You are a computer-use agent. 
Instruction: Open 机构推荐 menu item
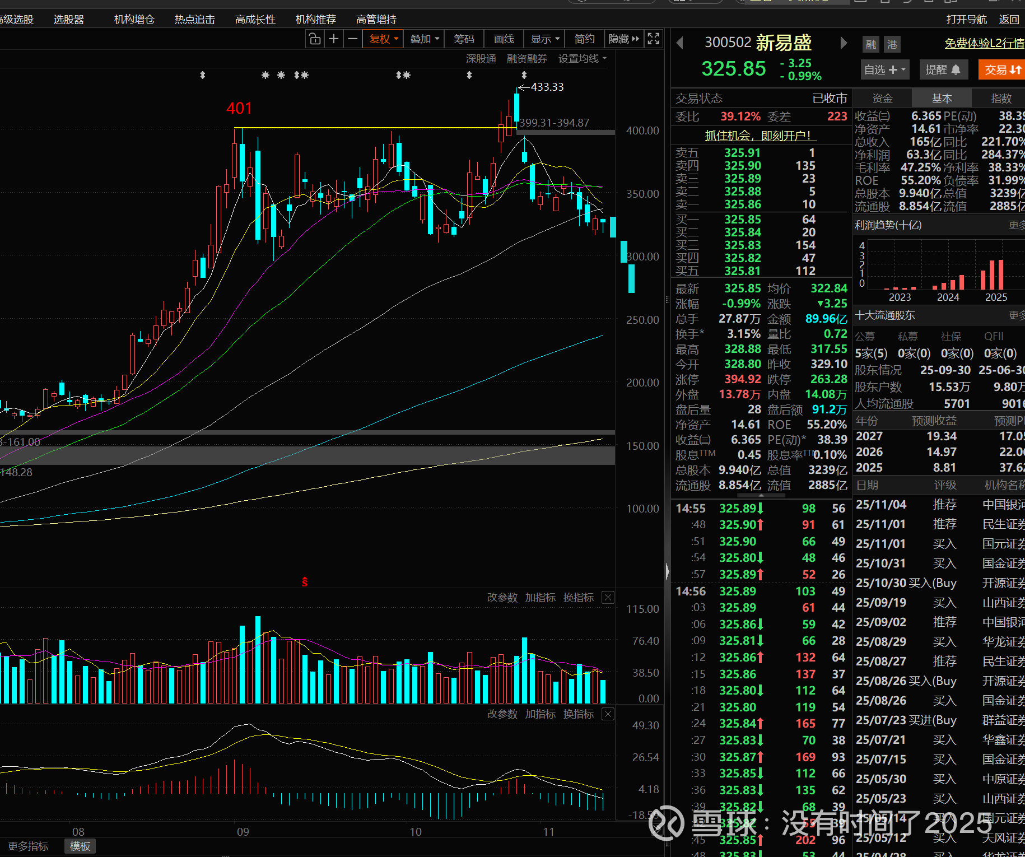tap(316, 20)
